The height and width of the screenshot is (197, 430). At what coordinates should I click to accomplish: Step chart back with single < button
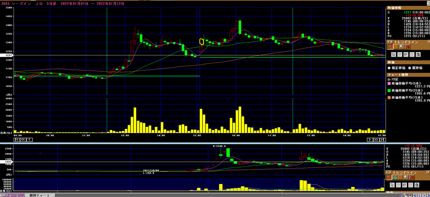tap(29, 140)
